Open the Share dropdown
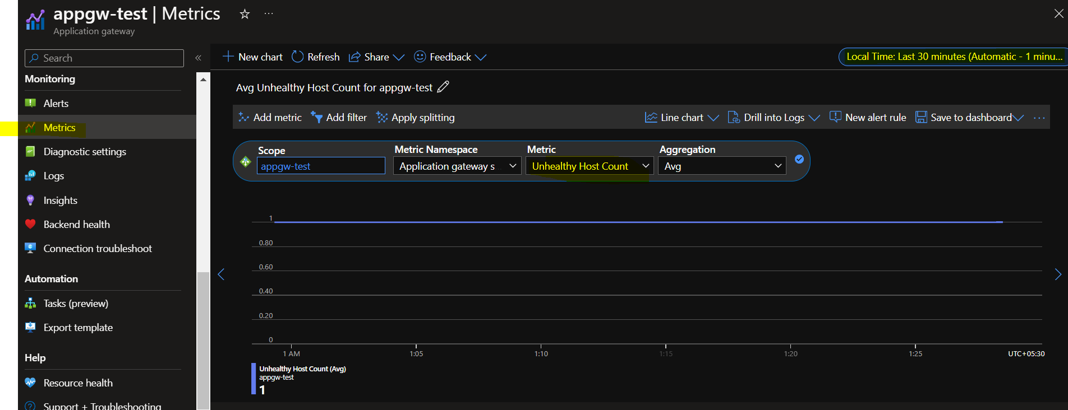Image resolution: width=1068 pixels, height=410 pixels. [376, 57]
